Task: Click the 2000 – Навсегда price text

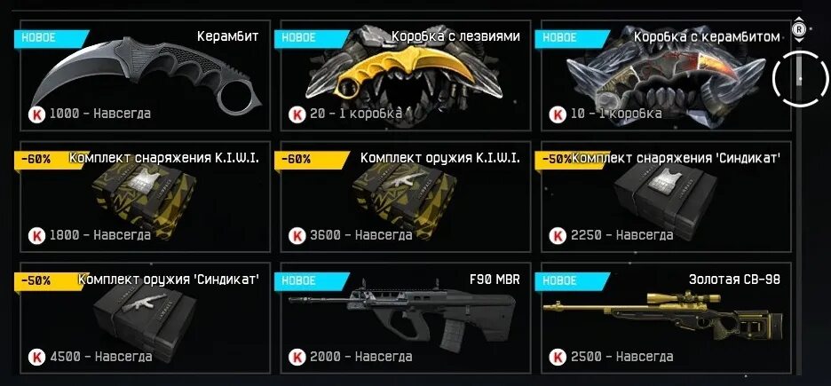Action: (x=361, y=357)
